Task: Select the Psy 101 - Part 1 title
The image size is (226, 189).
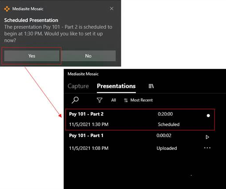Action: [86, 135]
